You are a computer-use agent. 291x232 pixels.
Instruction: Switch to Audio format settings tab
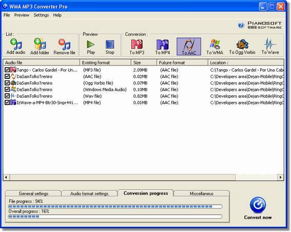pos(89,194)
